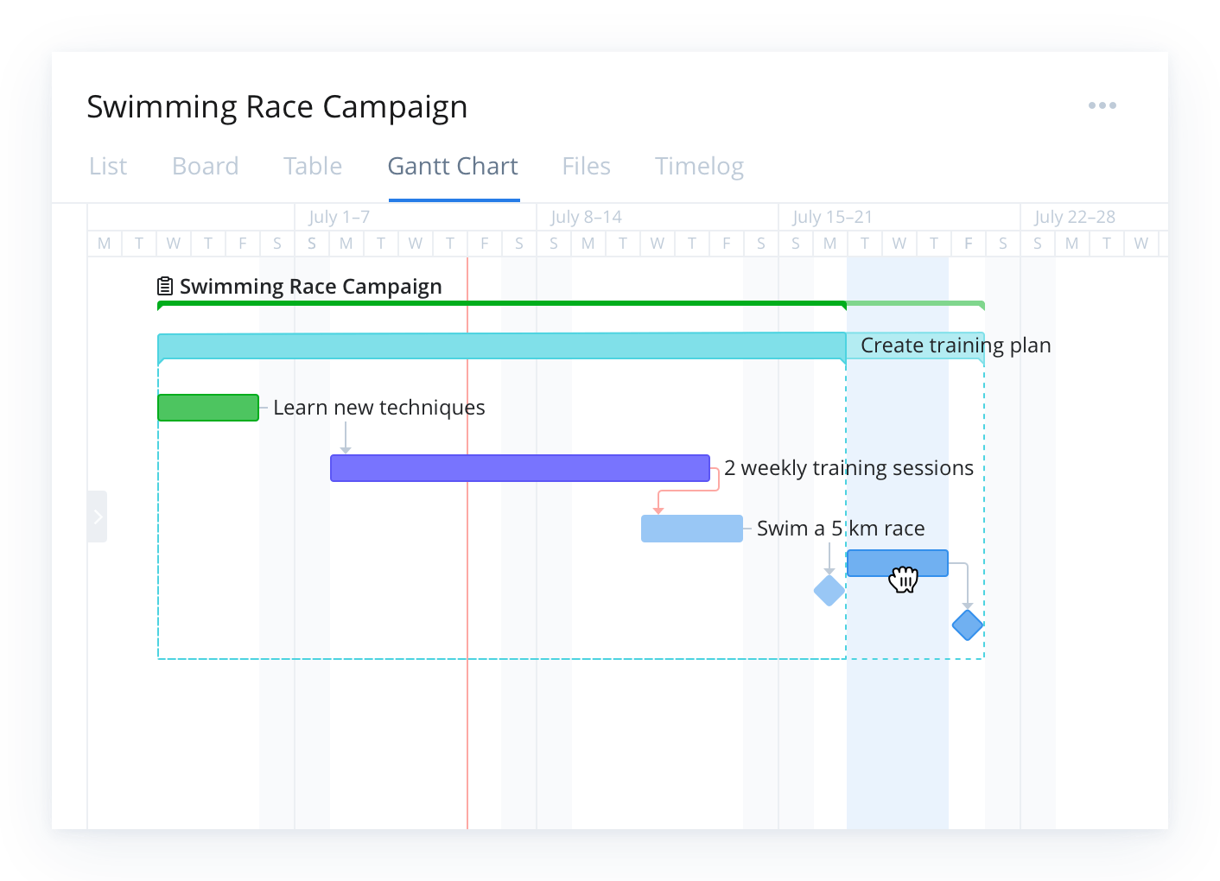Switch to the List view
Image resolution: width=1220 pixels, height=881 pixels.
pos(107,166)
